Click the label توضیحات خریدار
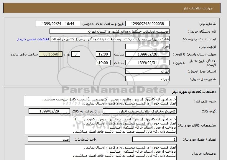227x160 pixels. click(204, 154)
